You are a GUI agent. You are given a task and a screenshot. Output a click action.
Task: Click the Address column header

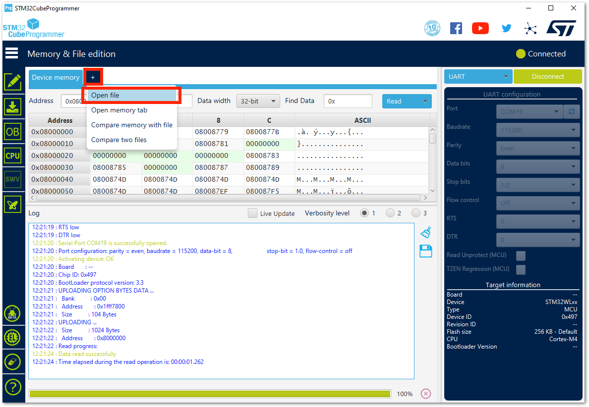[59, 120]
